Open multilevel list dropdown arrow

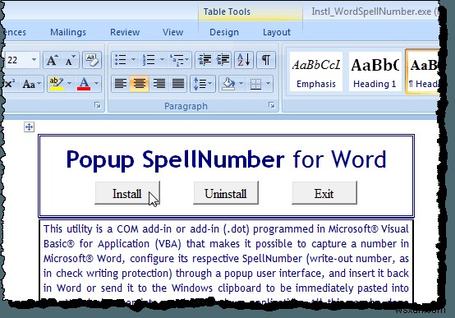[x=187, y=60]
